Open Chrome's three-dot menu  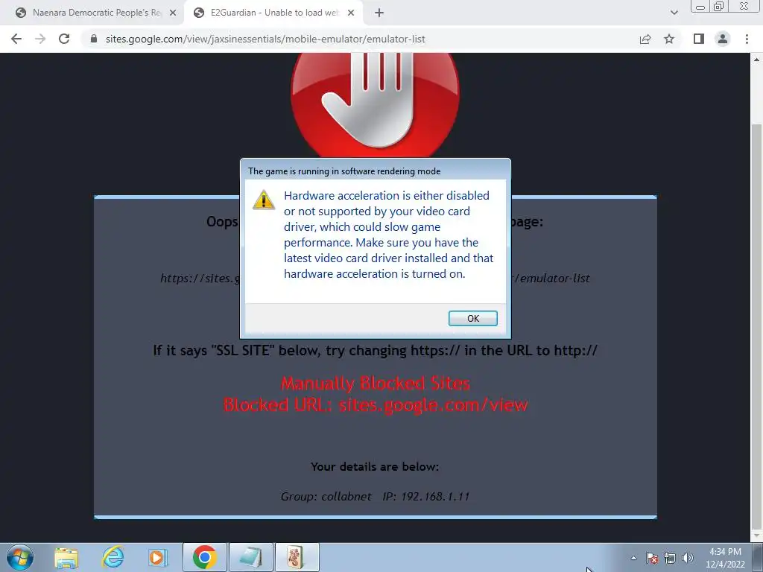(x=747, y=39)
